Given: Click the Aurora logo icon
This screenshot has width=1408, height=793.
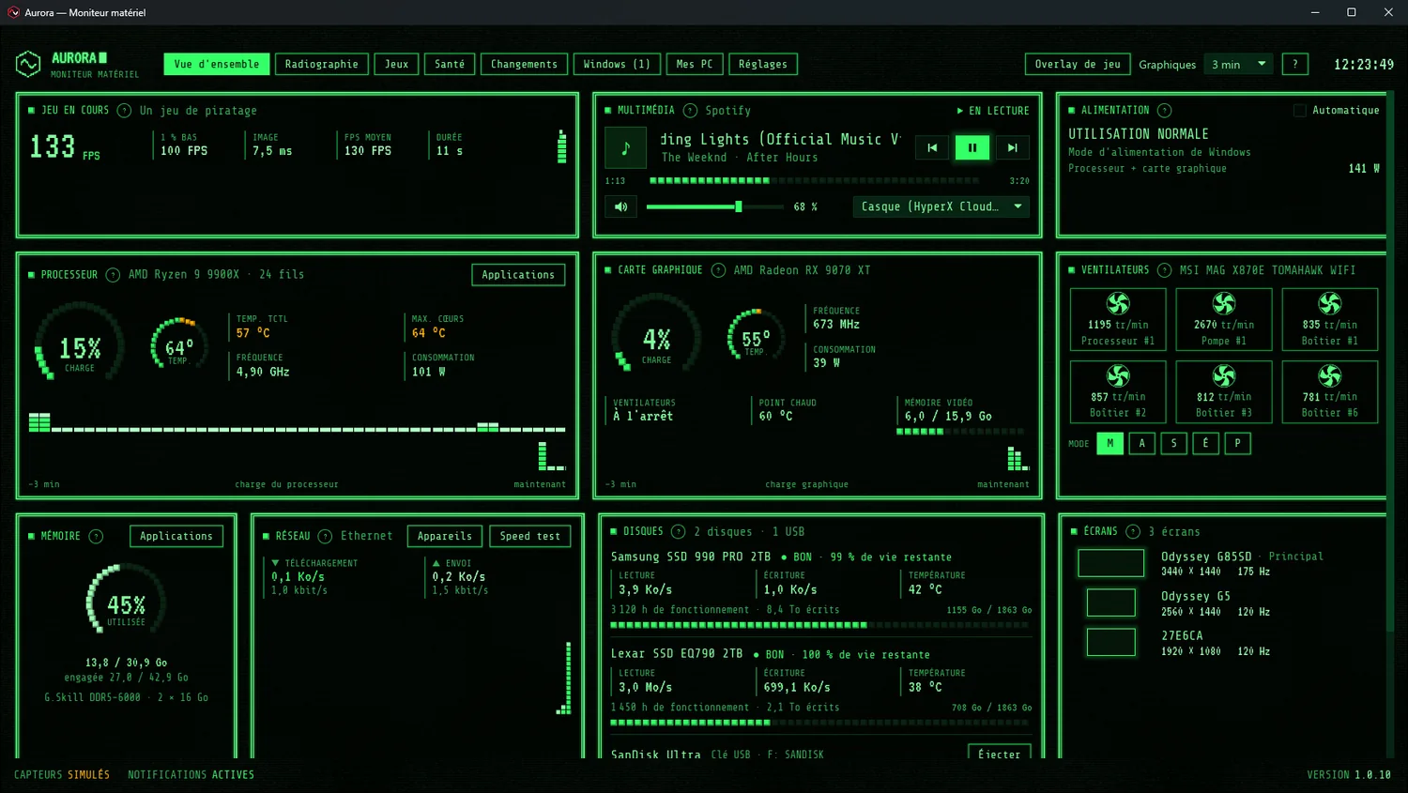Looking at the screenshot, I should point(28,64).
